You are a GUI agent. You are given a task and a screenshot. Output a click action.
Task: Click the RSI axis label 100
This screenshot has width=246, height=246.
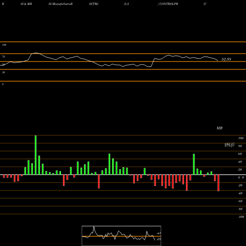tap(4, 45)
